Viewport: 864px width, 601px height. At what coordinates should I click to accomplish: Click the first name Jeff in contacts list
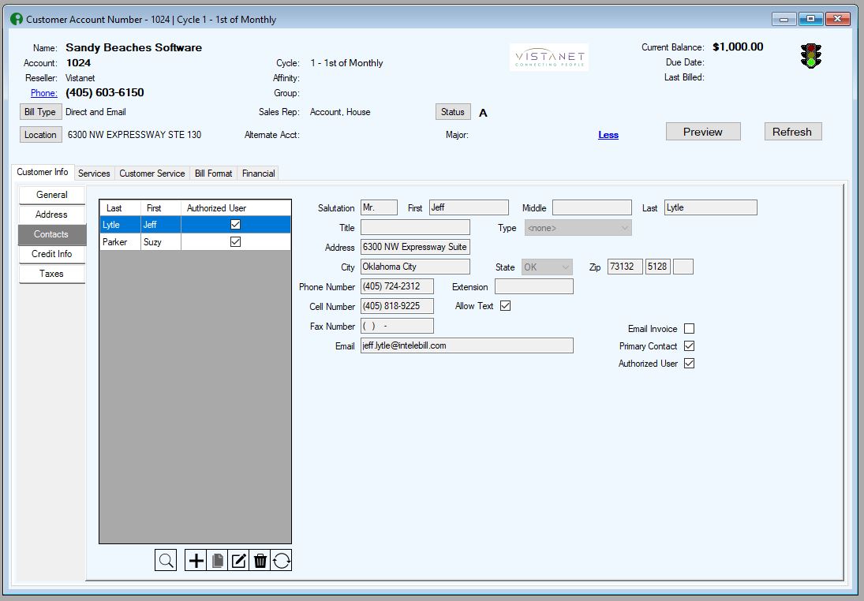[150, 225]
